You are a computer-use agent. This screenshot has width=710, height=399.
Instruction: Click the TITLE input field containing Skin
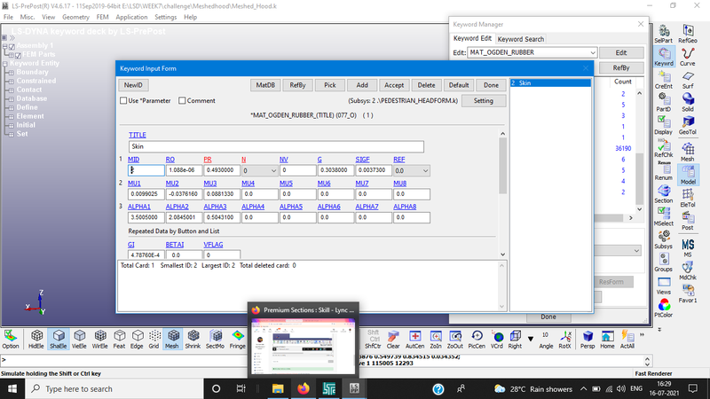[x=276, y=146]
